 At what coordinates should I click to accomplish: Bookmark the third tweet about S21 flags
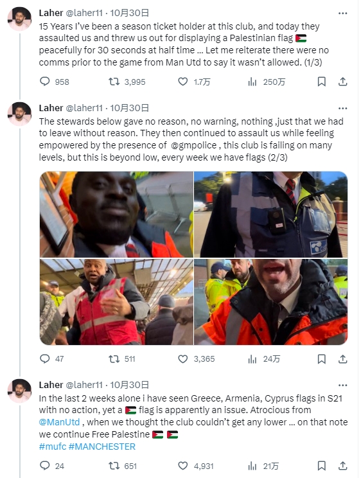point(321,466)
